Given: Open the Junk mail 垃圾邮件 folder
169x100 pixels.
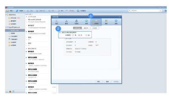Looking at the screenshot, I should [12, 42].
